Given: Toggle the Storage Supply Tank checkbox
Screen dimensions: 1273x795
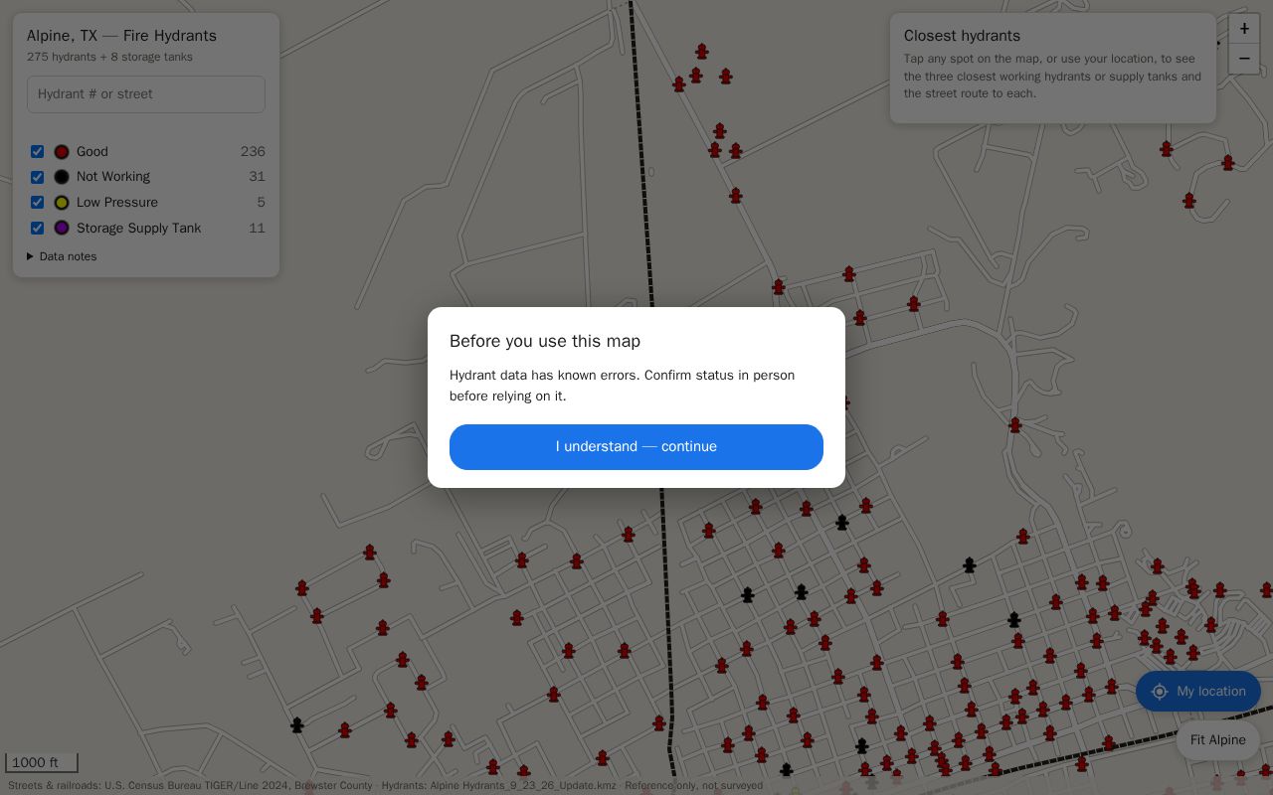Looking at the screenshot, I should click(37, 228).
